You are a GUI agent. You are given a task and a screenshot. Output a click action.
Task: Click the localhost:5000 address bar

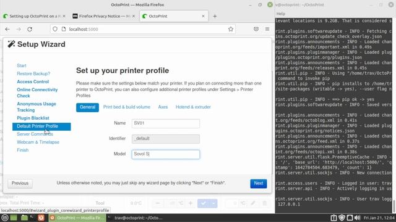click(143, 29)
